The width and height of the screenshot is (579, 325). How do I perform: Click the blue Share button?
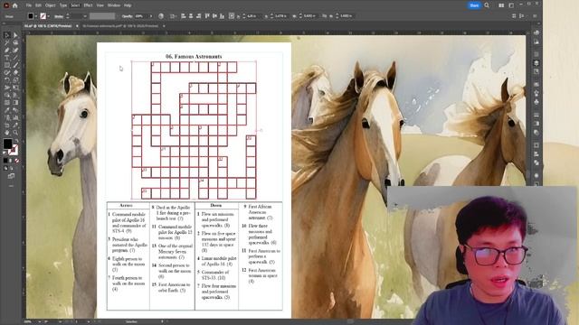coord(474,5)
